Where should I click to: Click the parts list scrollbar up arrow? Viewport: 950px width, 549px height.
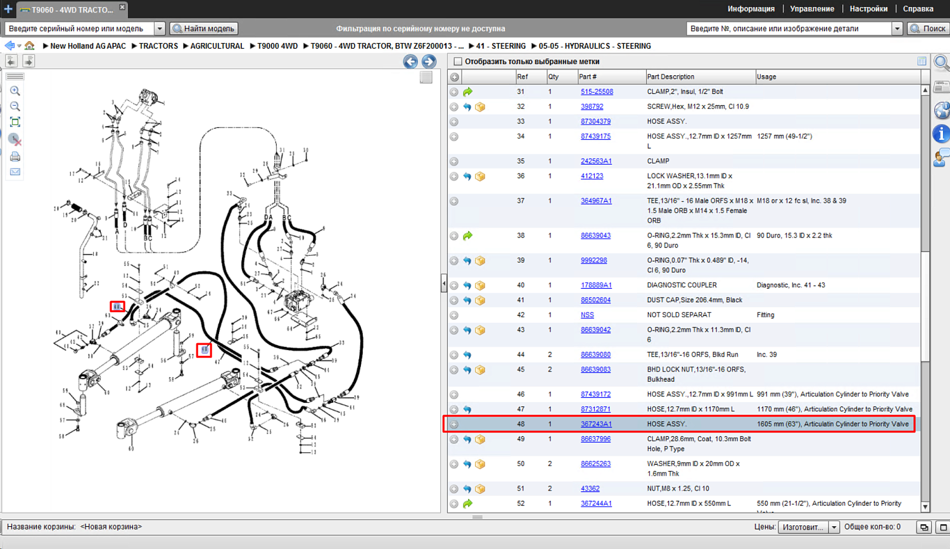[925, 91]
